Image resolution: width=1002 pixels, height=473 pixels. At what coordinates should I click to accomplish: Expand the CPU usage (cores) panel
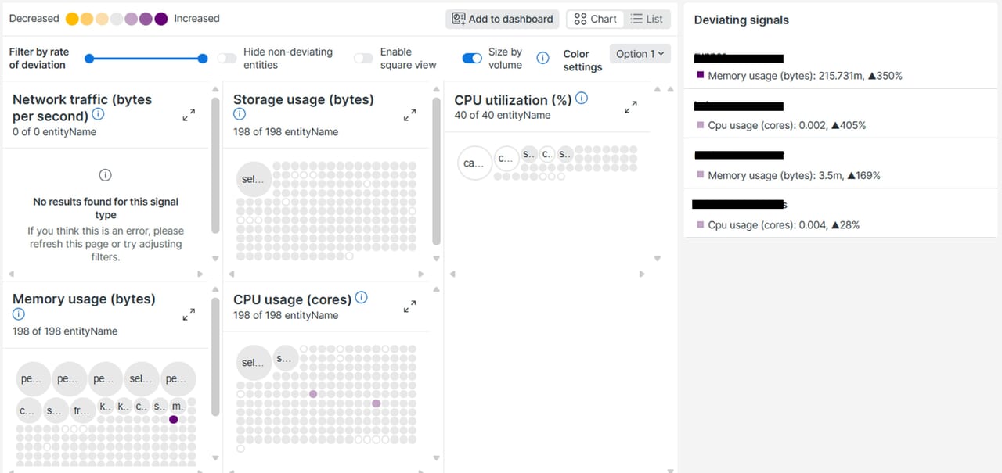[409, 307]
